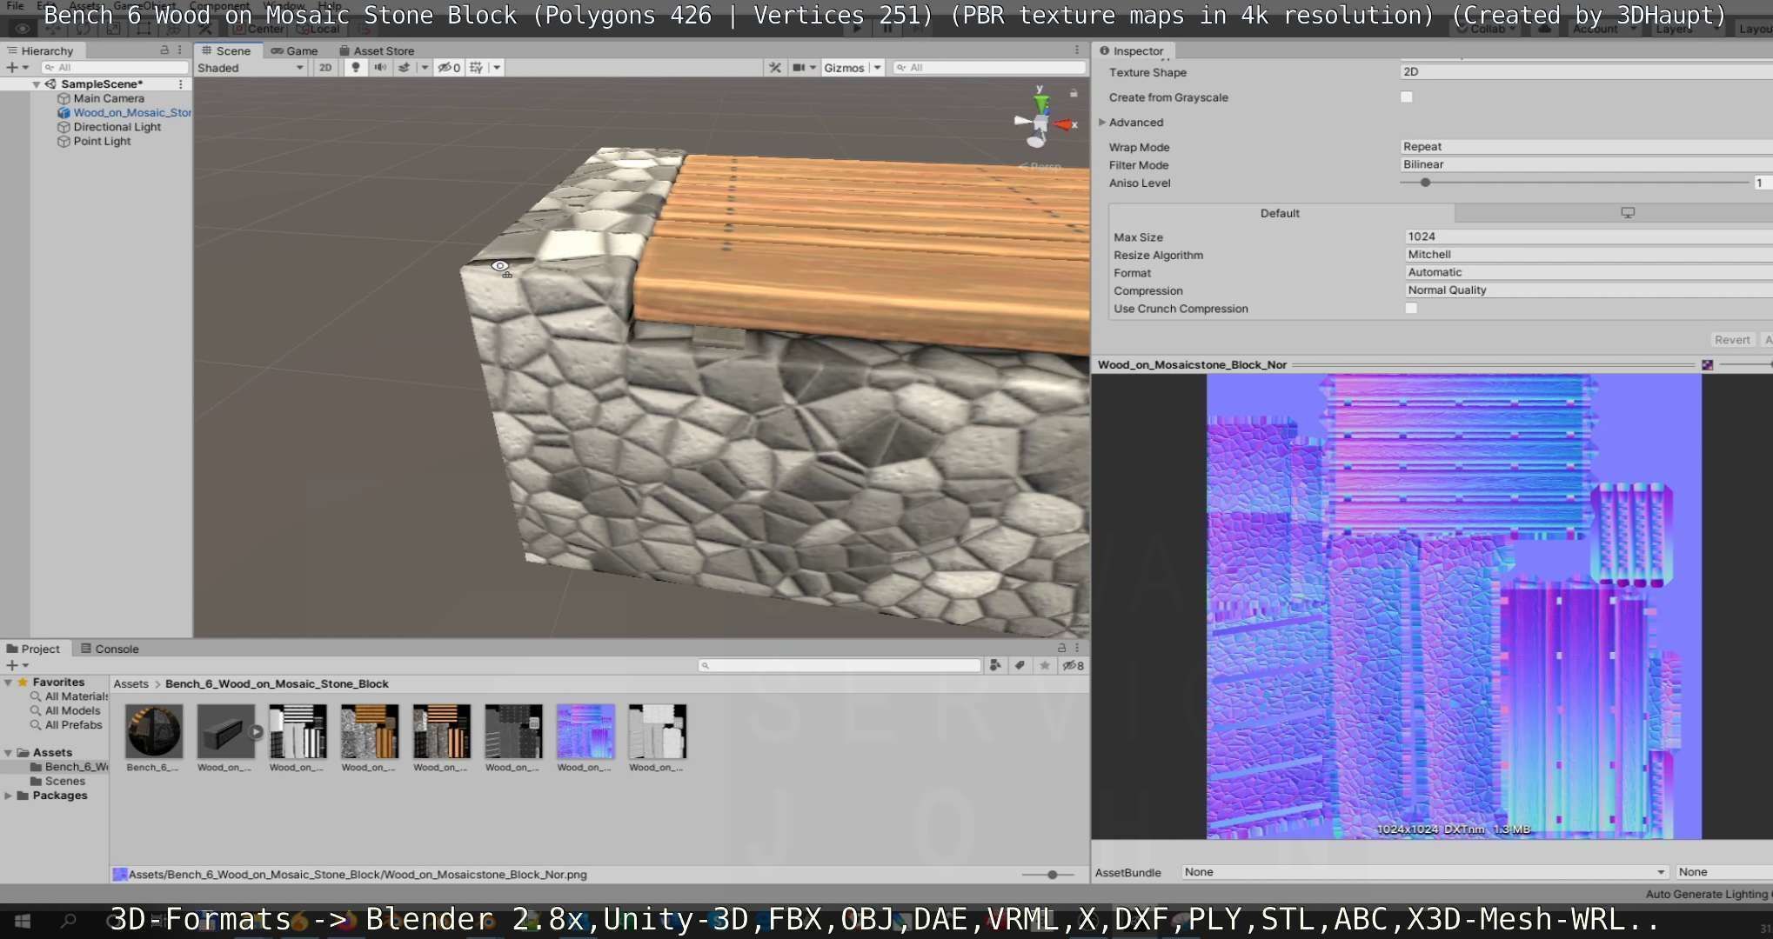Toggle scene grid visibility icon

[x=476, y=68]
